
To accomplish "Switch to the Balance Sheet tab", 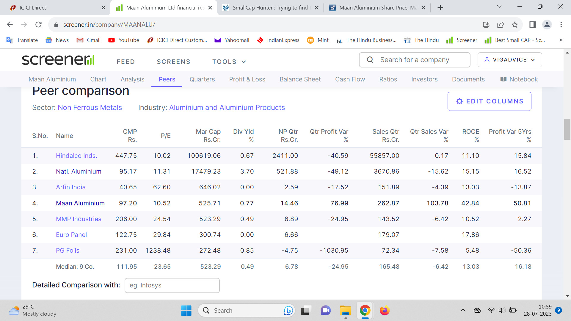I will pyautogui.click(x=300, y=79).
